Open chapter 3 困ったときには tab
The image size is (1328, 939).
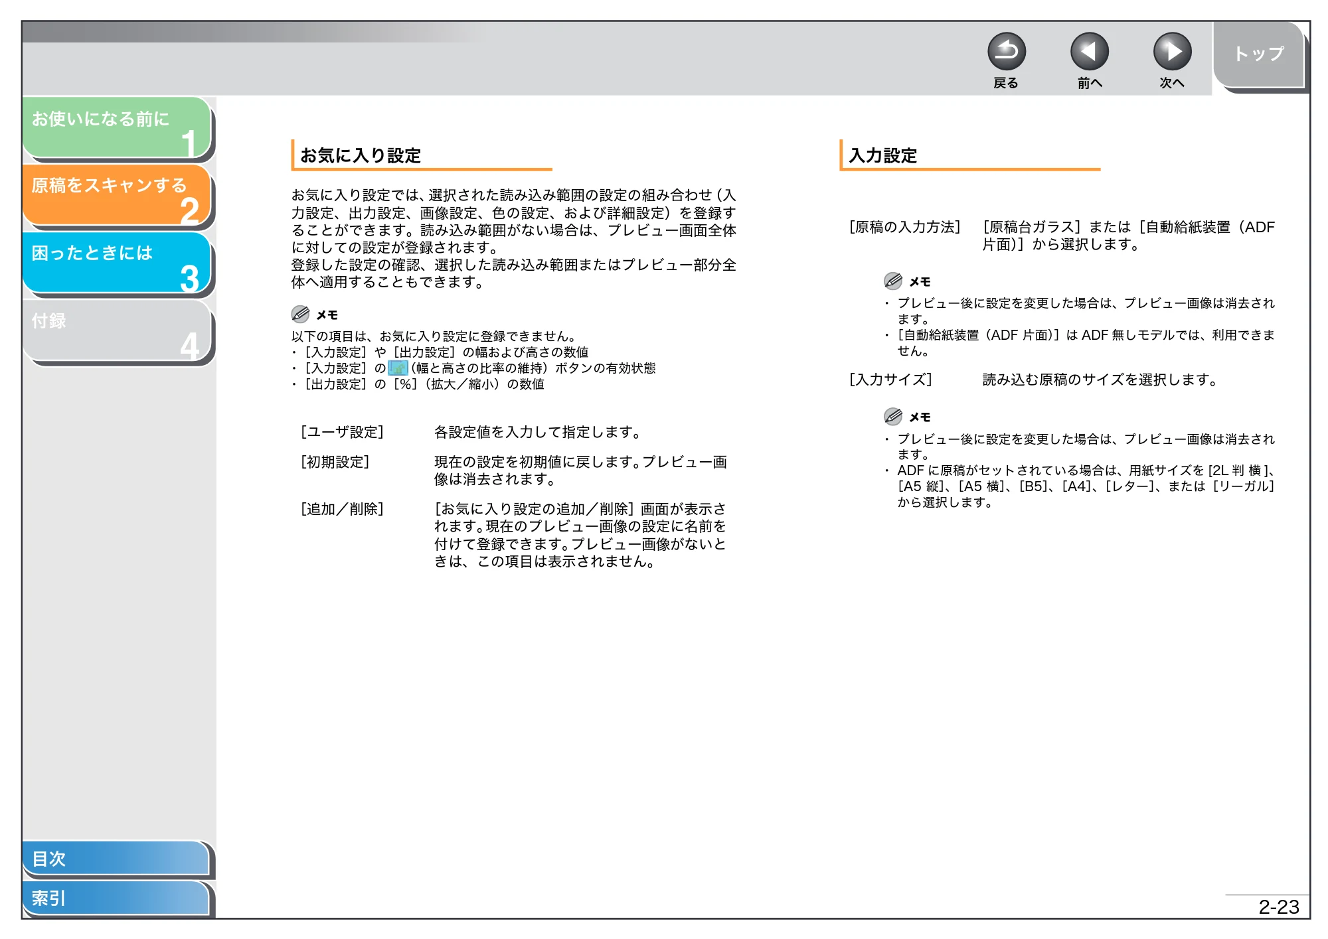point(117,263)
